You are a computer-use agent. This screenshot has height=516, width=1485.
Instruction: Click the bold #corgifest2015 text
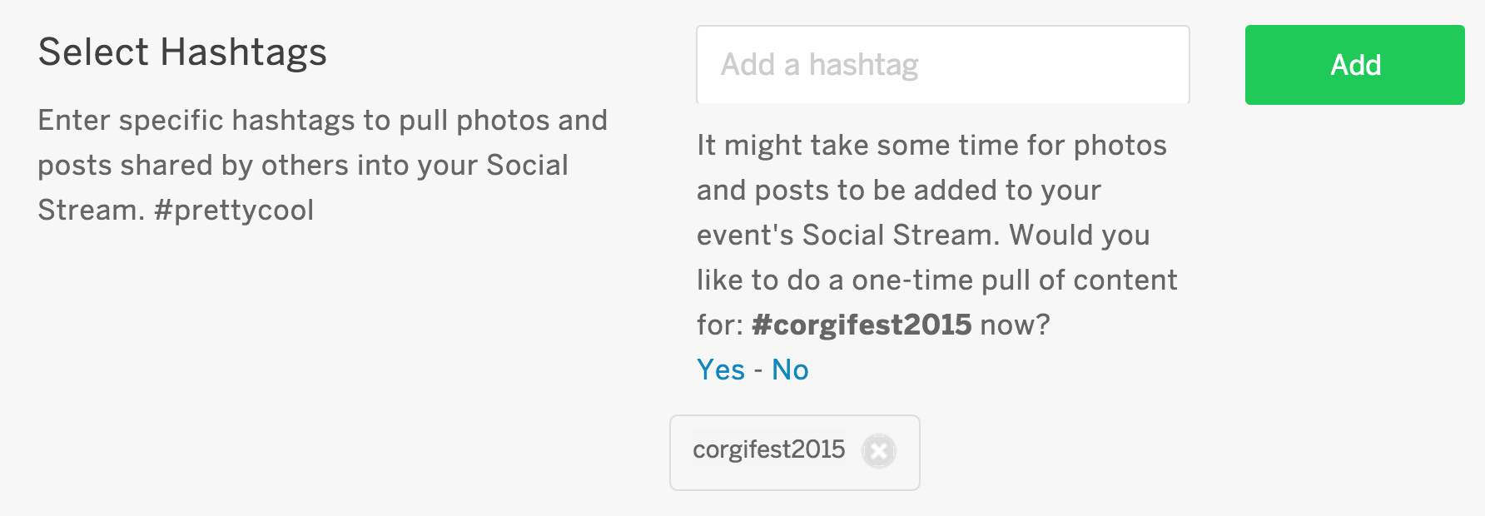[x=862, y=325]
